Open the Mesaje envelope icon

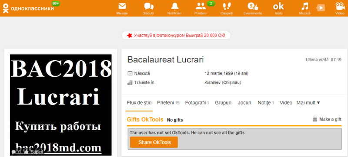122,6
